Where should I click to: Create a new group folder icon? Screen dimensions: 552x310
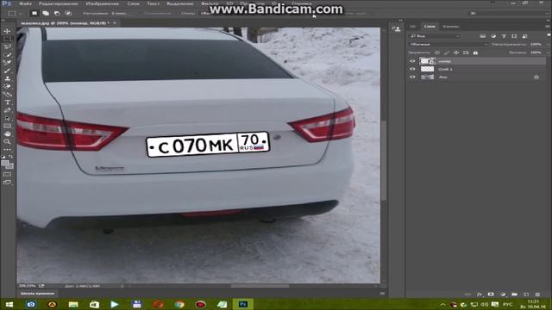click(514, 294)
